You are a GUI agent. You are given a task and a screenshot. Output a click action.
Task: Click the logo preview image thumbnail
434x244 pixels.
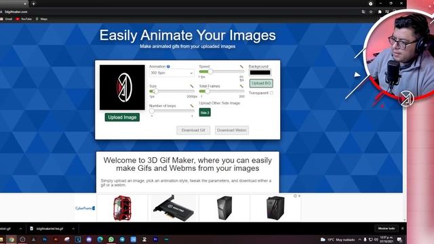tap(122, 87)
